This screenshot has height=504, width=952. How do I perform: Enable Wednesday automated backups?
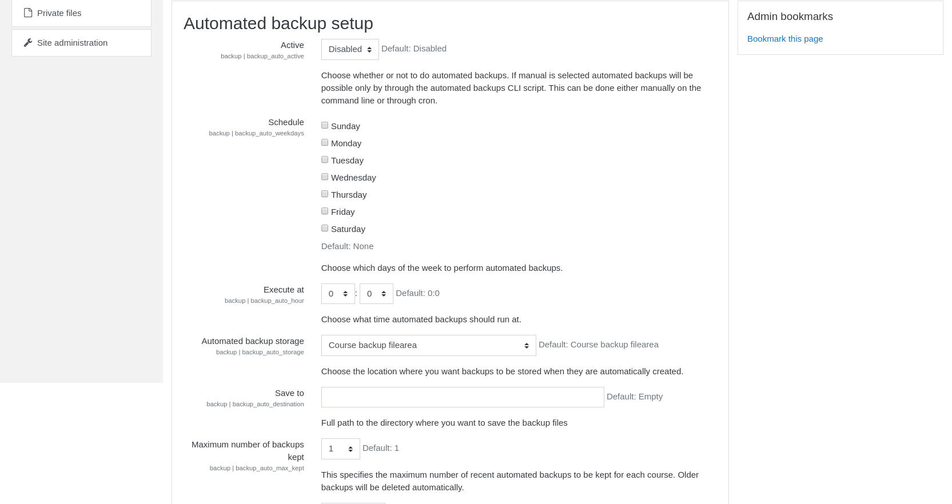tap(325, 177)
